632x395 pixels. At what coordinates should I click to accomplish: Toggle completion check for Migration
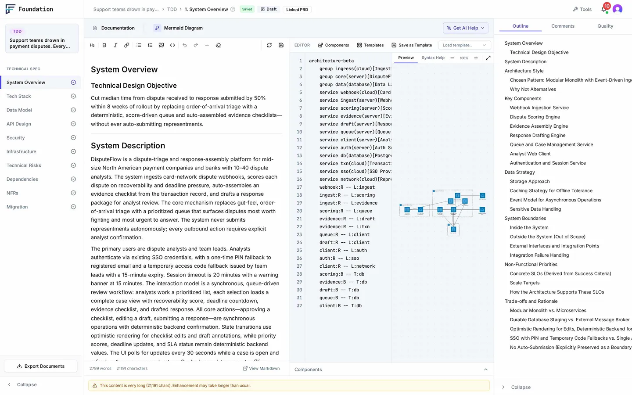pyautogui.click(x=73, y=207)
